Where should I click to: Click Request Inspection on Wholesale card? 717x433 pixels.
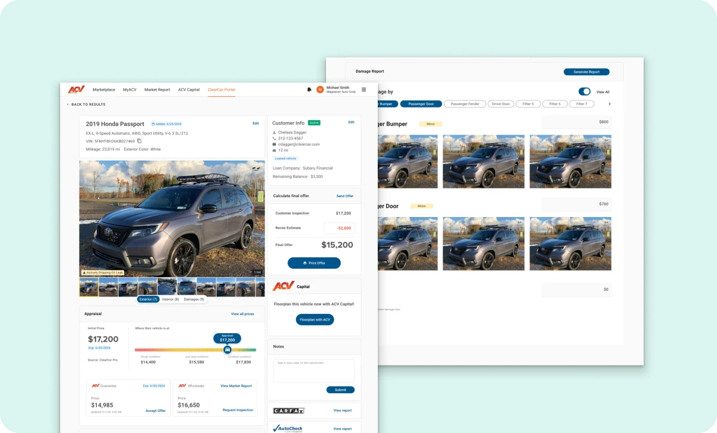(238, 410)
